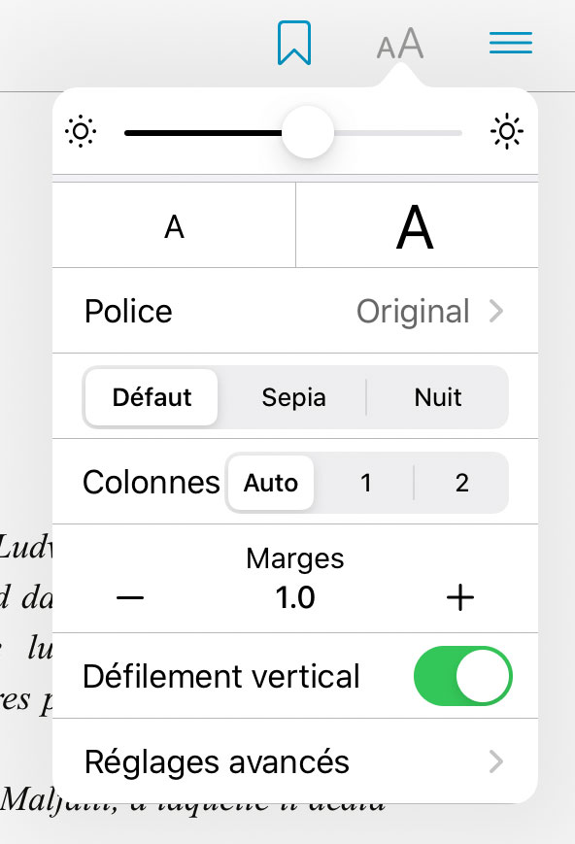Image resolution: width=575 pixels, height=844 pixels.
Task: Click the minus icon to reduce Marges
Action: click(130, 598)
